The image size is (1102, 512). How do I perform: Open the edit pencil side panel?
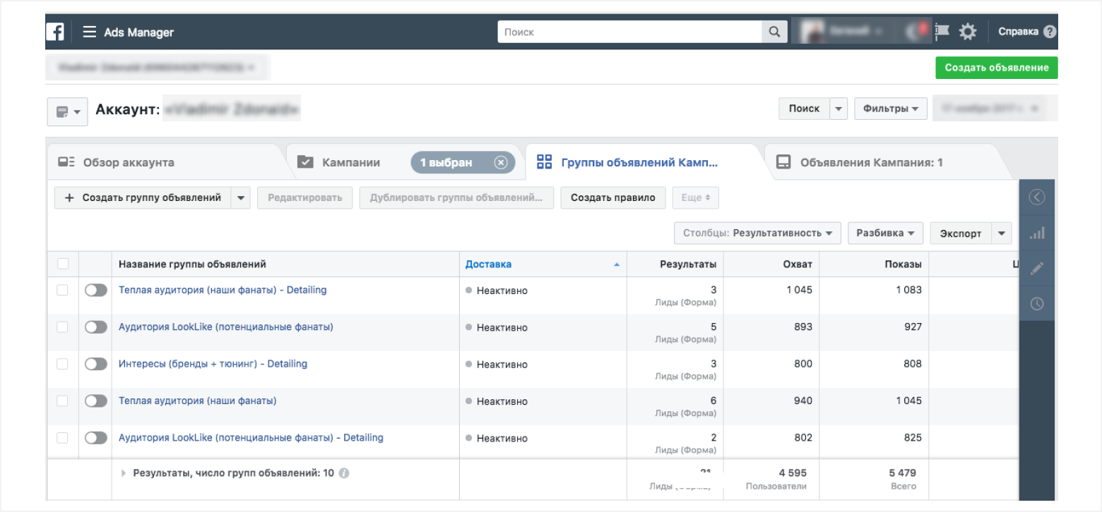1036,269
